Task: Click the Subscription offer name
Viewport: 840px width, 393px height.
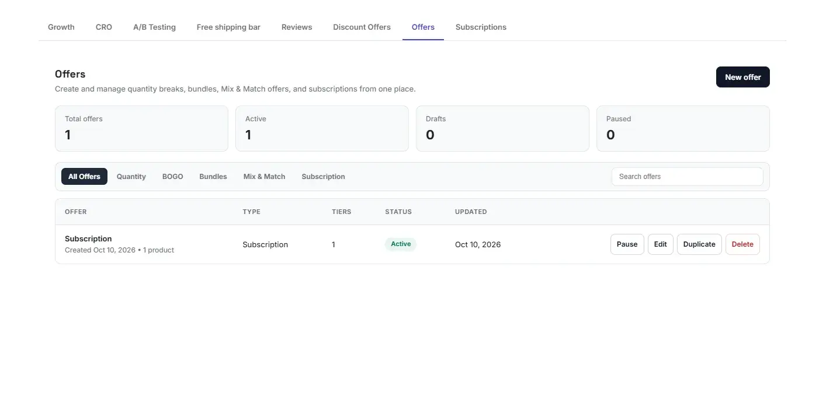Action: [88, 238]
